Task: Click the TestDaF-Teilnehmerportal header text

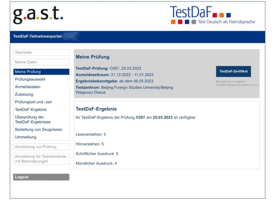Action: [x=38, y=36]
